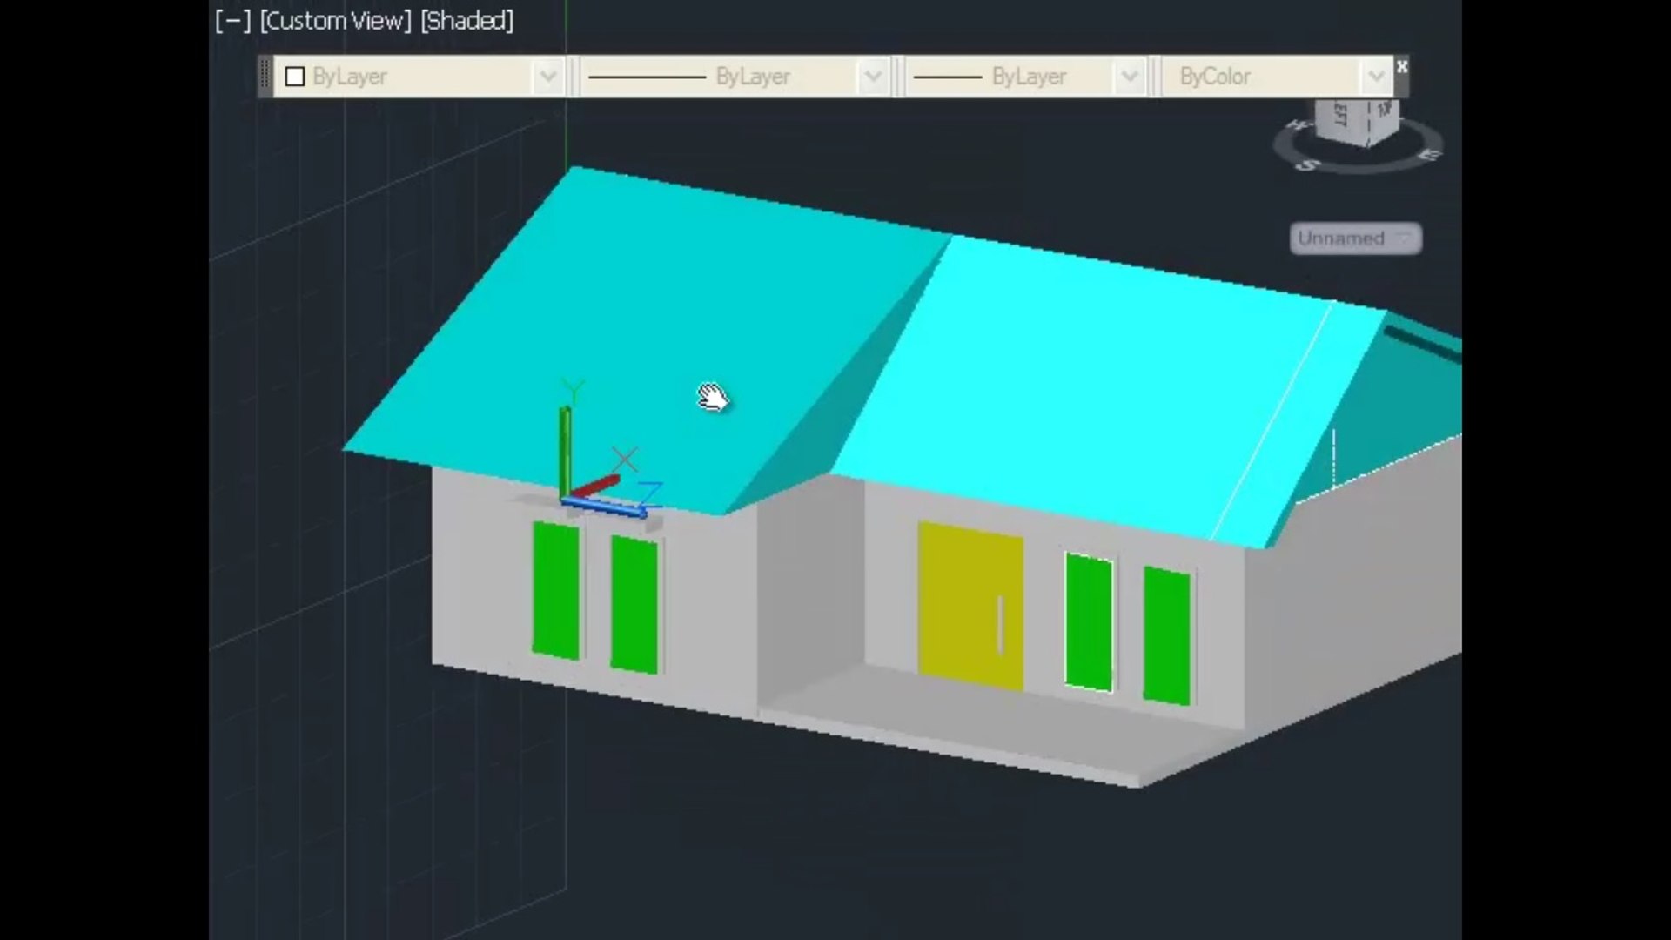Select the highlighted green window beside door

1089,622
